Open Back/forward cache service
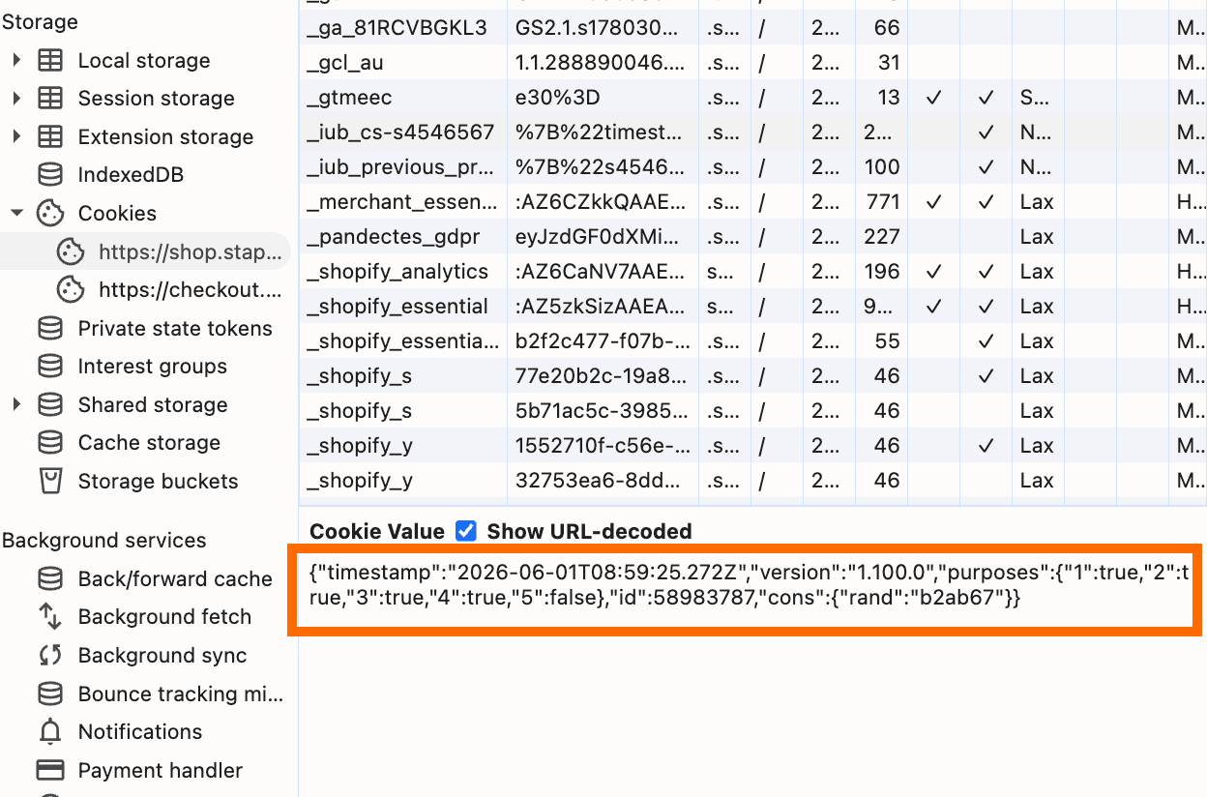 175,579
